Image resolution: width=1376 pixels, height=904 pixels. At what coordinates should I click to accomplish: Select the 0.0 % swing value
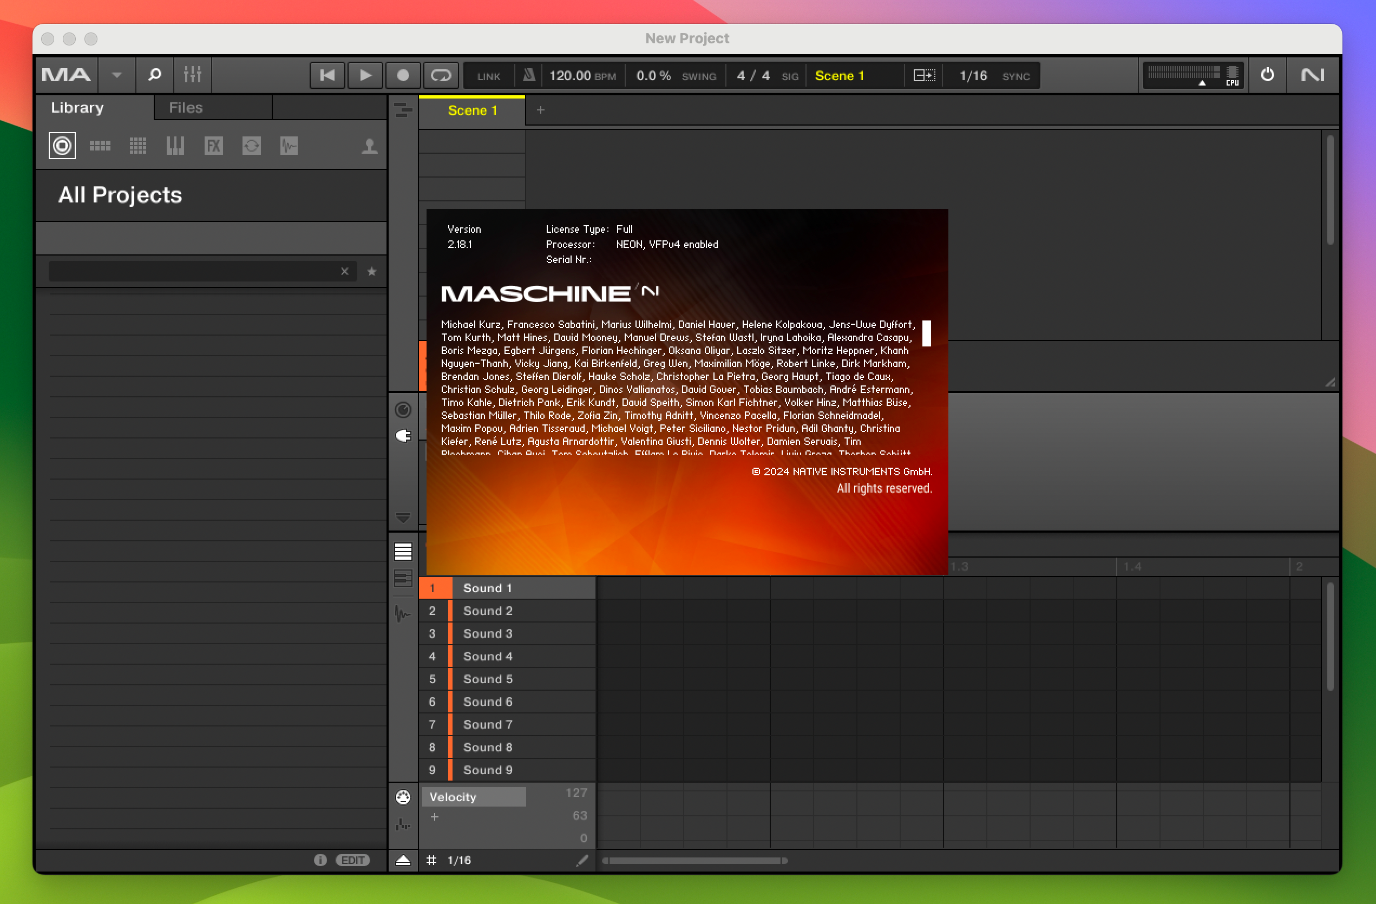pos(654,76)
